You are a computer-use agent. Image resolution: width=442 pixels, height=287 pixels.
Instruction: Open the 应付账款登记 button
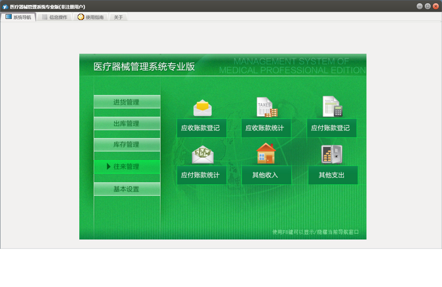332,128
